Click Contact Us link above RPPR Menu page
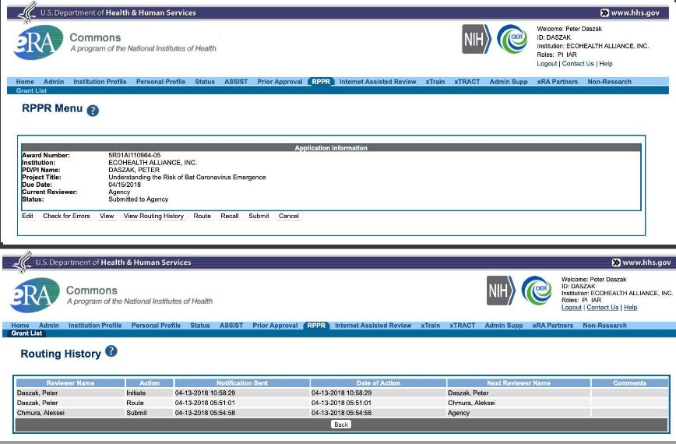This screenshot has width=676, height=444. pos(578,64)
